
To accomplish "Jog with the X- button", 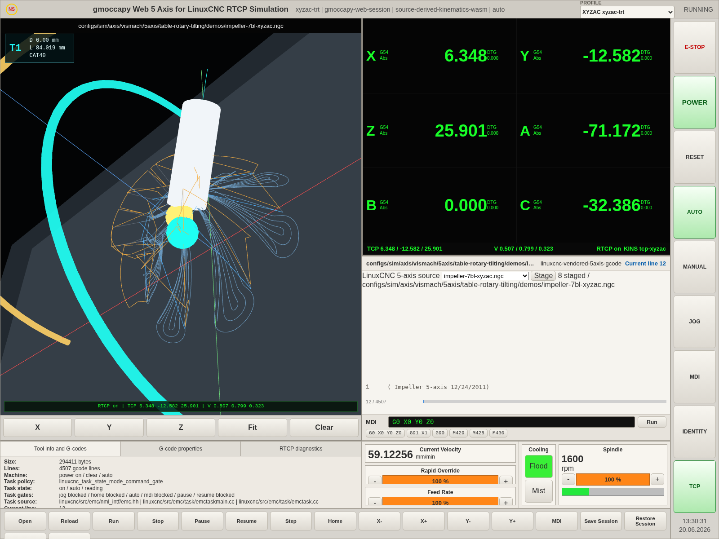I will click(x=379, y=521).
